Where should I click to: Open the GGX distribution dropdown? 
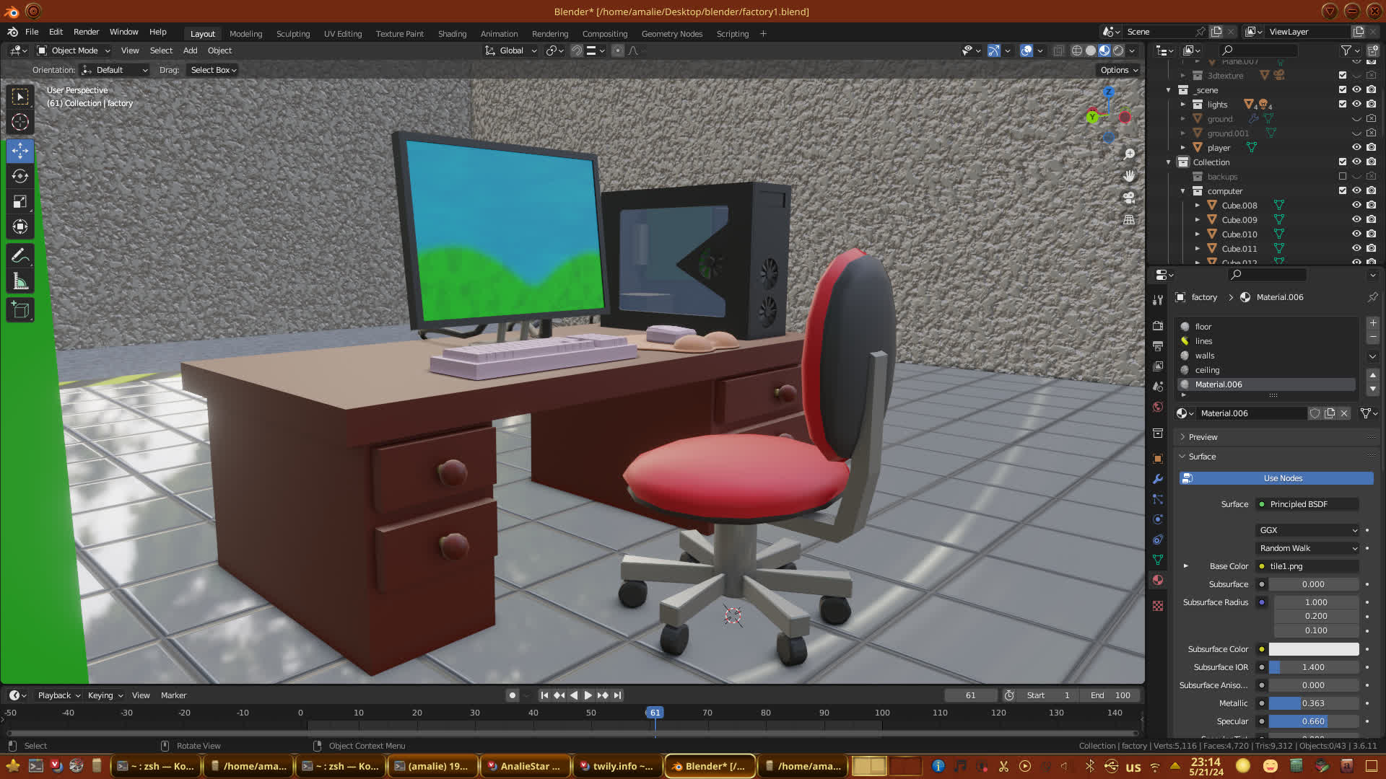click(x=1307, y=530)
